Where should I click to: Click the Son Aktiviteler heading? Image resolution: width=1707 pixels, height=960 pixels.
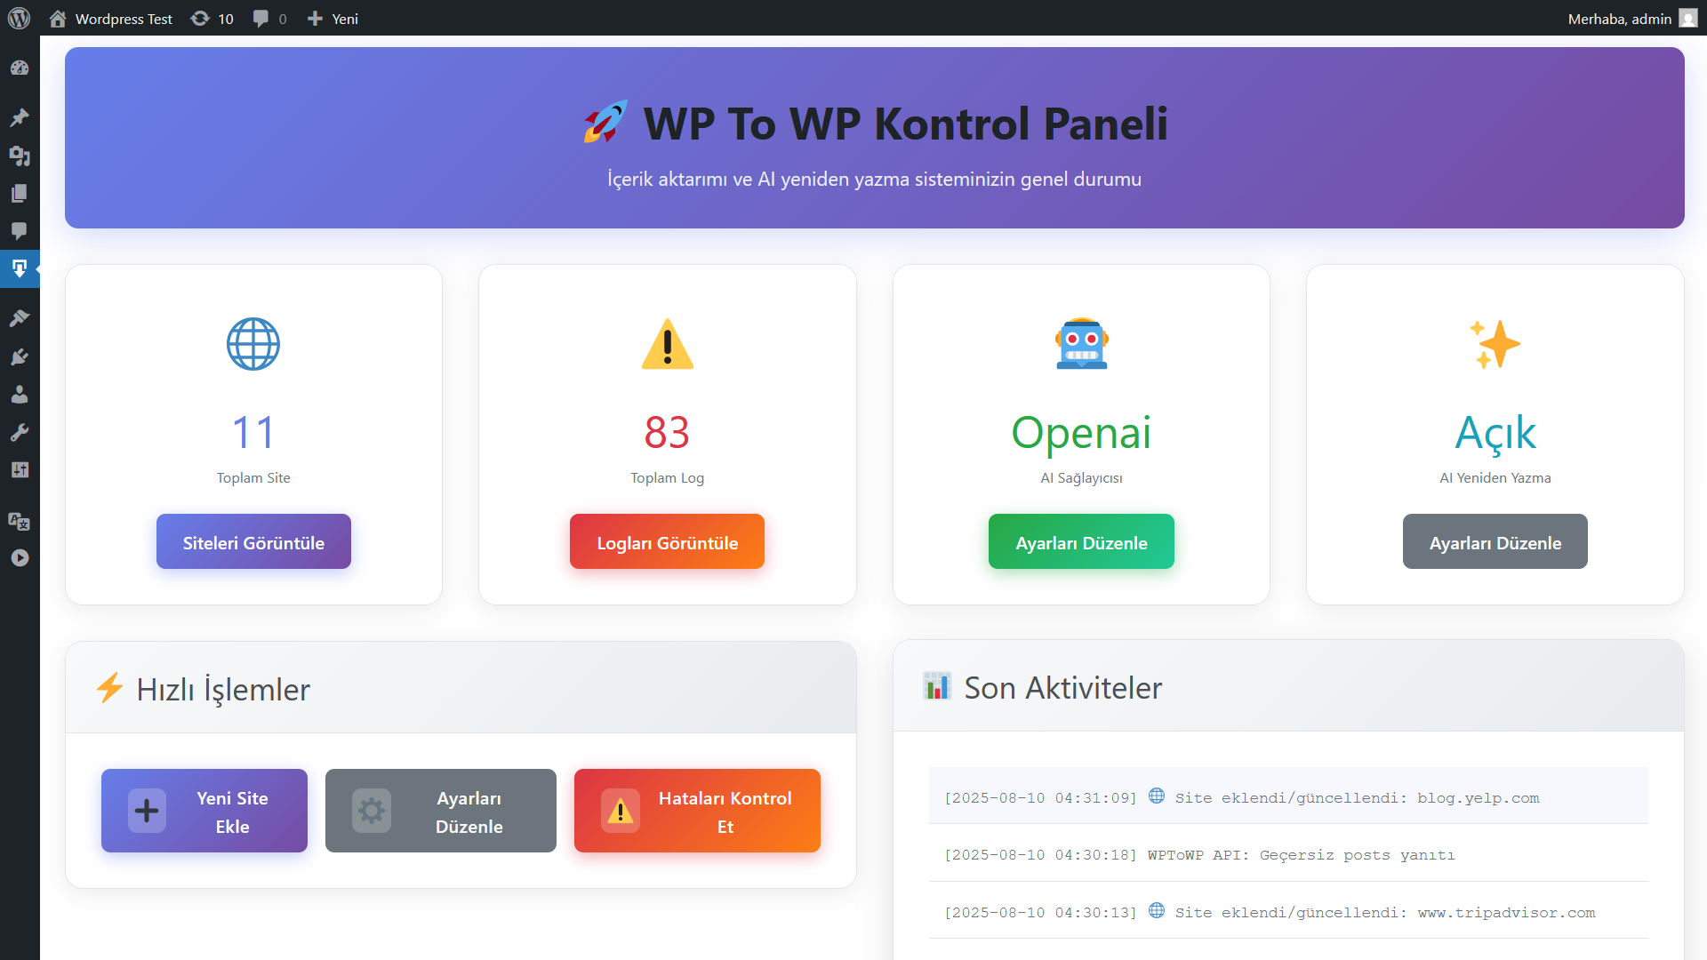(x=1063, y=688)
